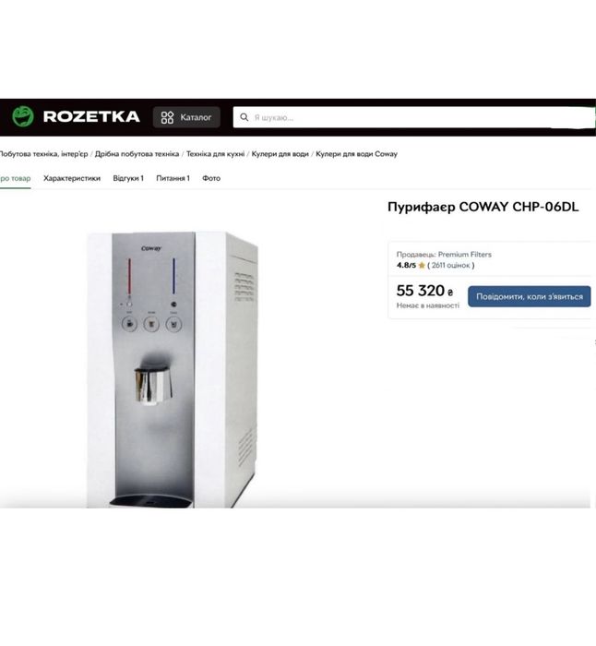Image resolution: width=596 pixels, height=646 pixels.
Task: Open the 'Відгуки 1' tab
Action: 128,178
